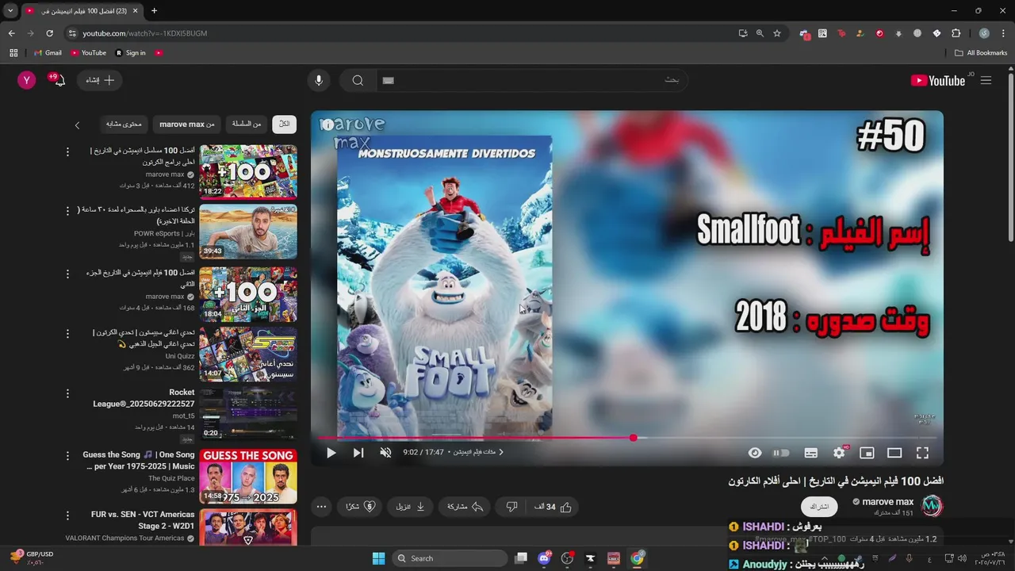
Task: Open marove max channel name link
Action: [887, 502]
